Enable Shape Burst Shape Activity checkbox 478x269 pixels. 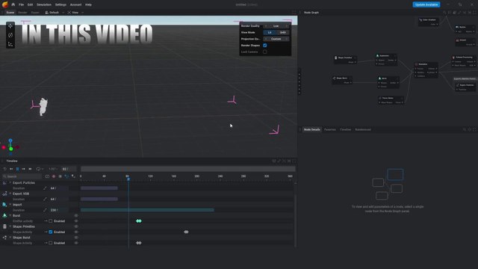click(51, 243)
